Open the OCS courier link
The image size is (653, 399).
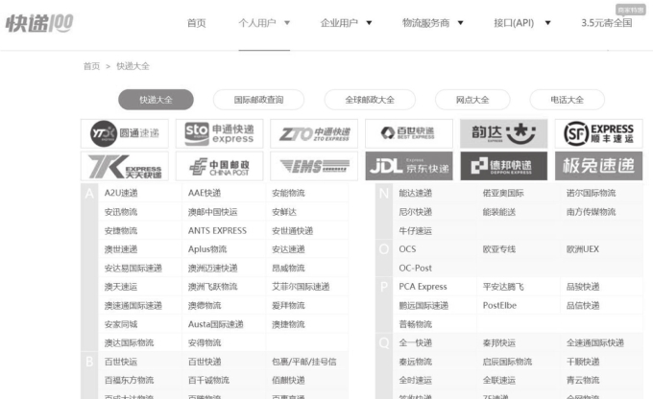click(407, 249)
